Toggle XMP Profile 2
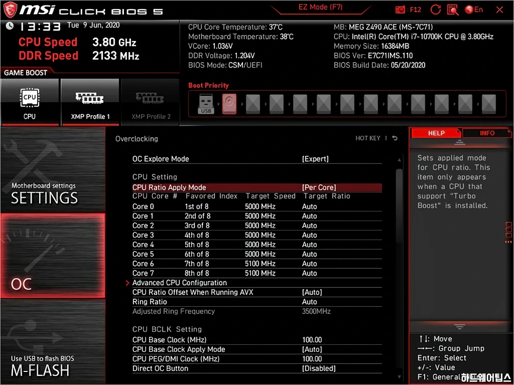 (151, 102)
